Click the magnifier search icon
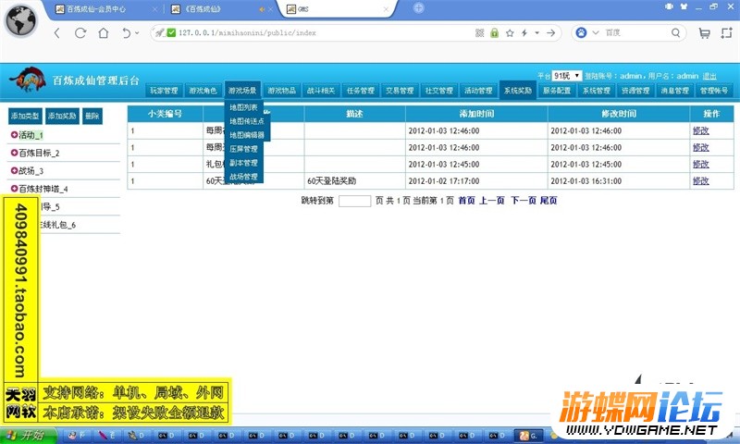Image resolution: width=740 pixels, height=444 pixels. [676, 32]
